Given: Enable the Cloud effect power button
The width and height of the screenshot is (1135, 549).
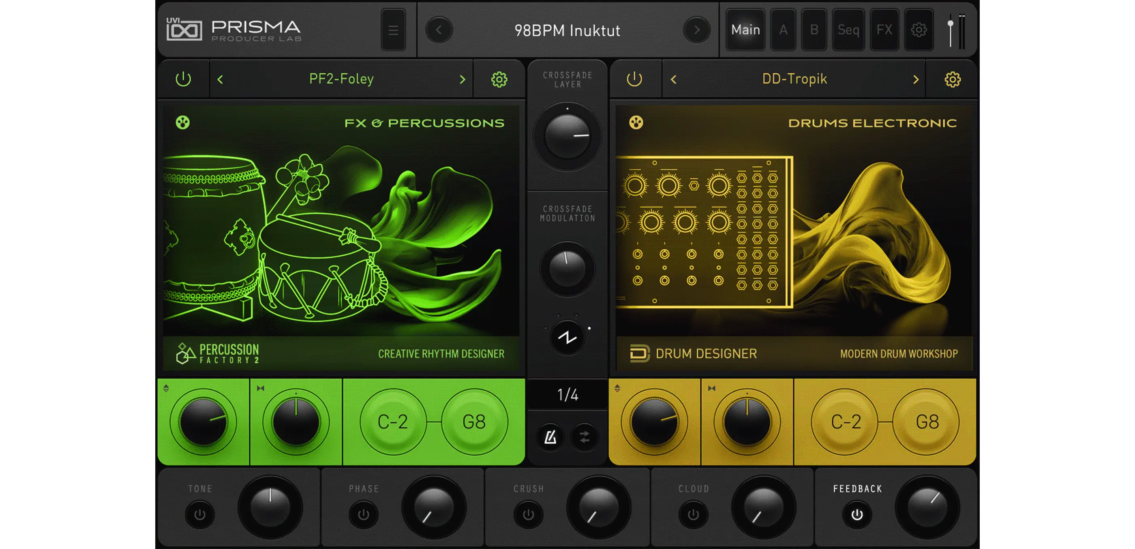Looking at the screenshot, I should tap(693, 514).
